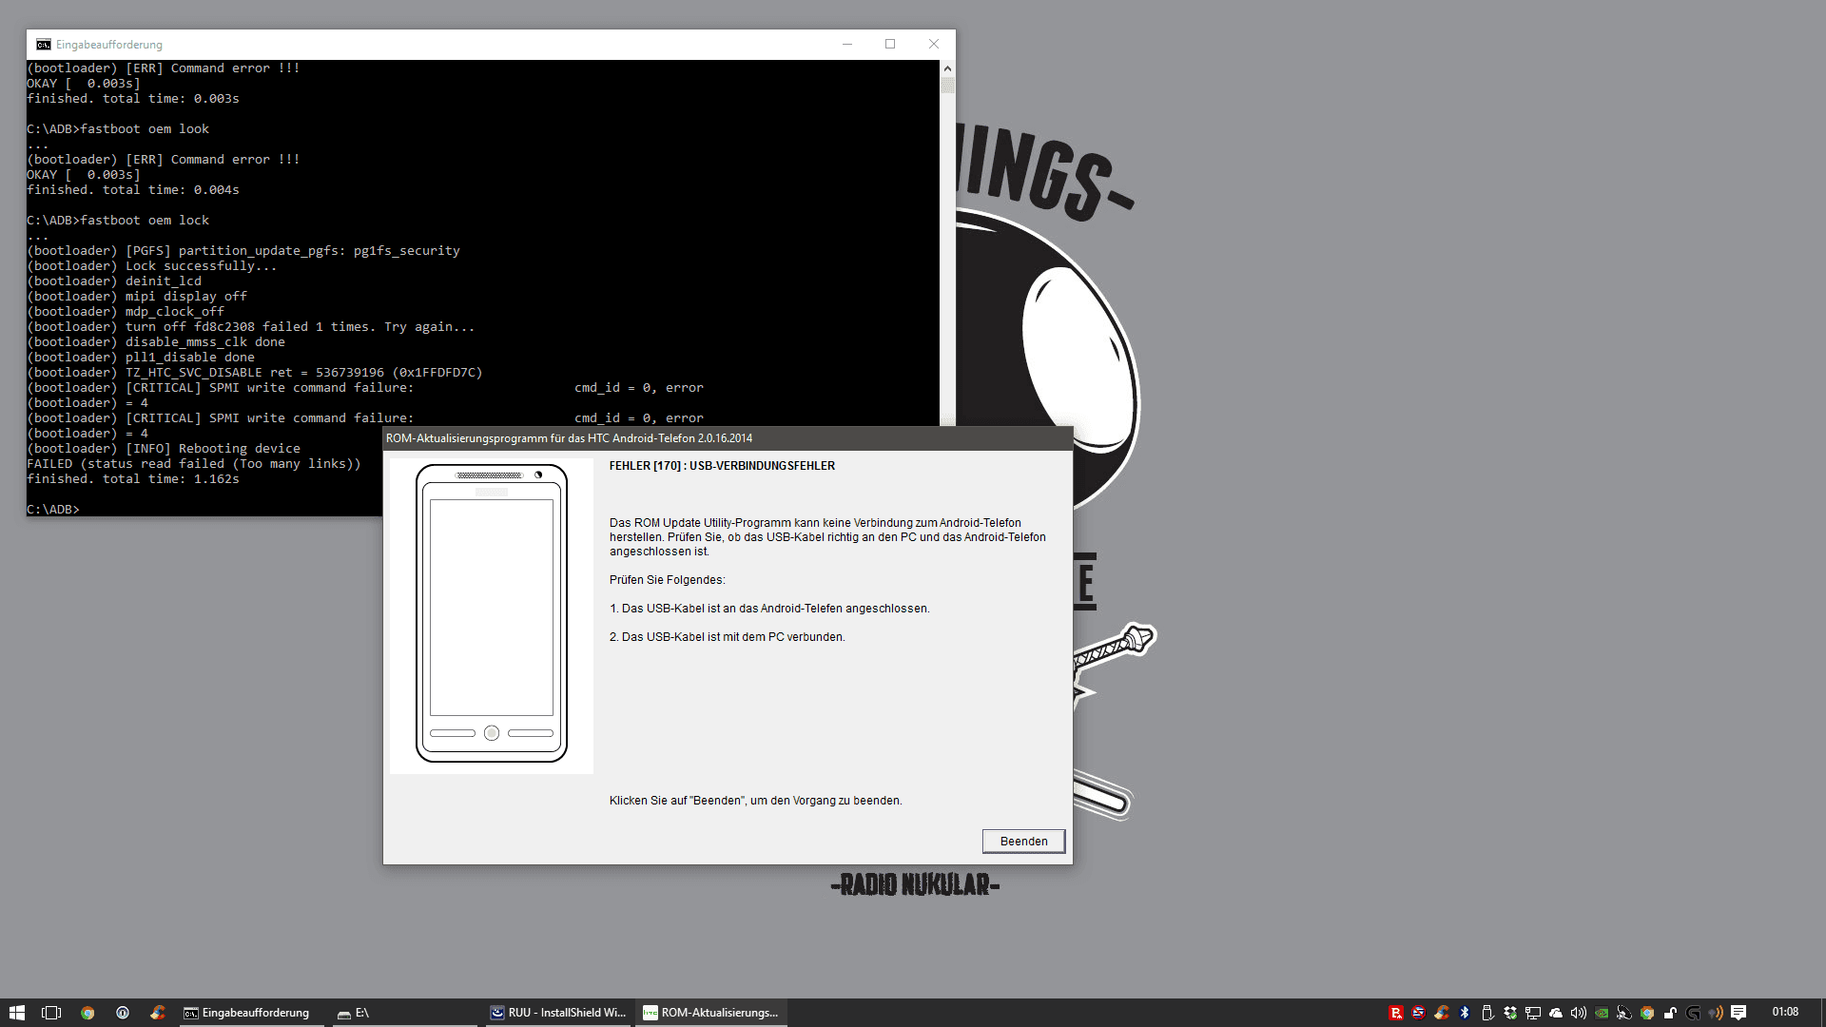Click 'Das USB-Kabel ist mit dem PC verbunden' line
This screenshot has width=1826, height=1027.
[x=727, y=637]
